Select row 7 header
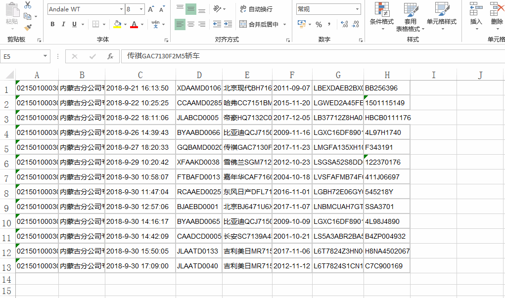 pyautogui.click(x=7, y=177)
